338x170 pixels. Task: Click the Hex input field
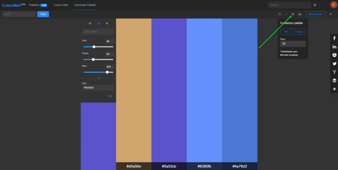(98, 88)
